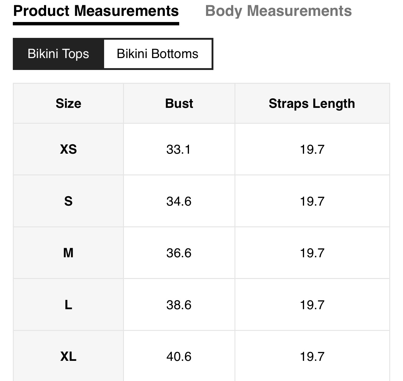Click the Size column header
Screen dimensions: 403x381
coord(68,104)
